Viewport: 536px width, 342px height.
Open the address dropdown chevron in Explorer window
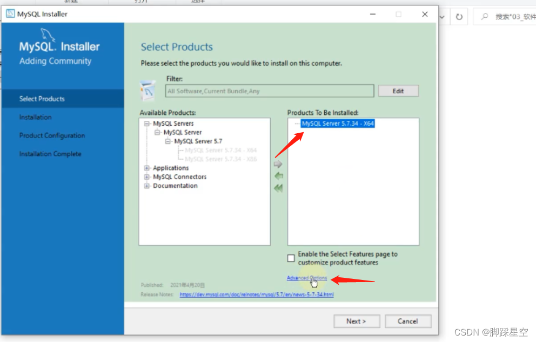pyautogui.click(x=442, y=17)
